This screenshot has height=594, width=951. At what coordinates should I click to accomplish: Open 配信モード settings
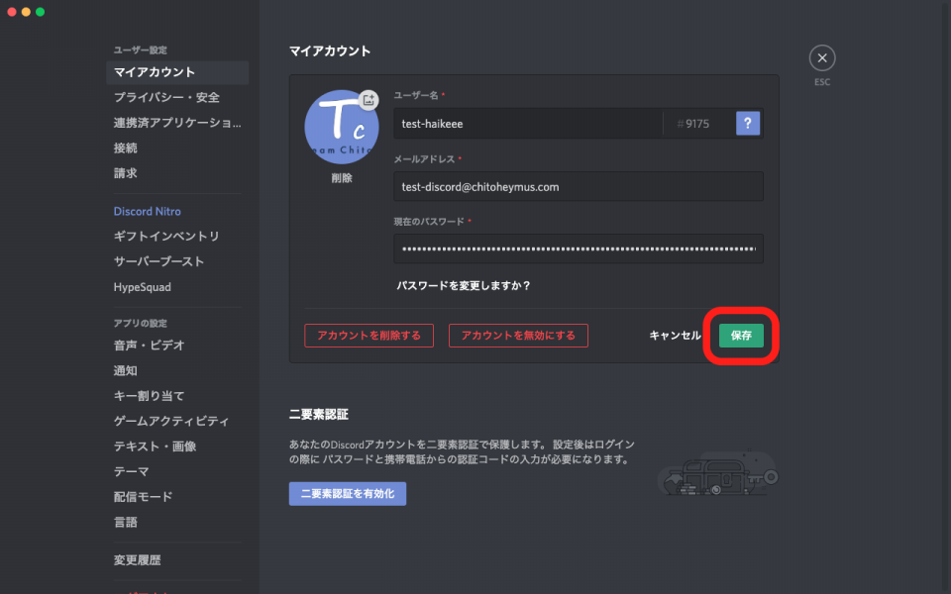click(x=177, y=497)
